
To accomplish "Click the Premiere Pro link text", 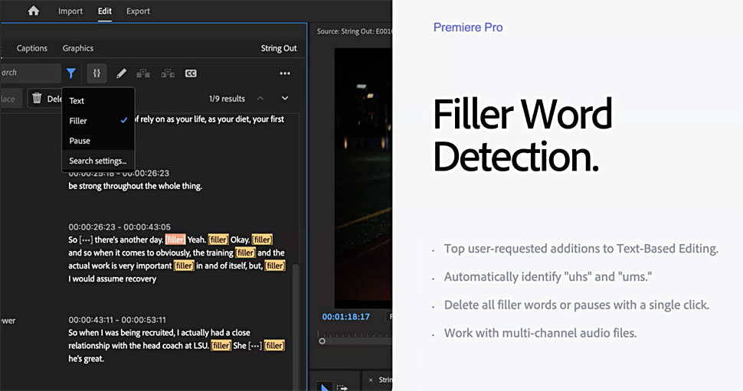I will pos(468,28).
